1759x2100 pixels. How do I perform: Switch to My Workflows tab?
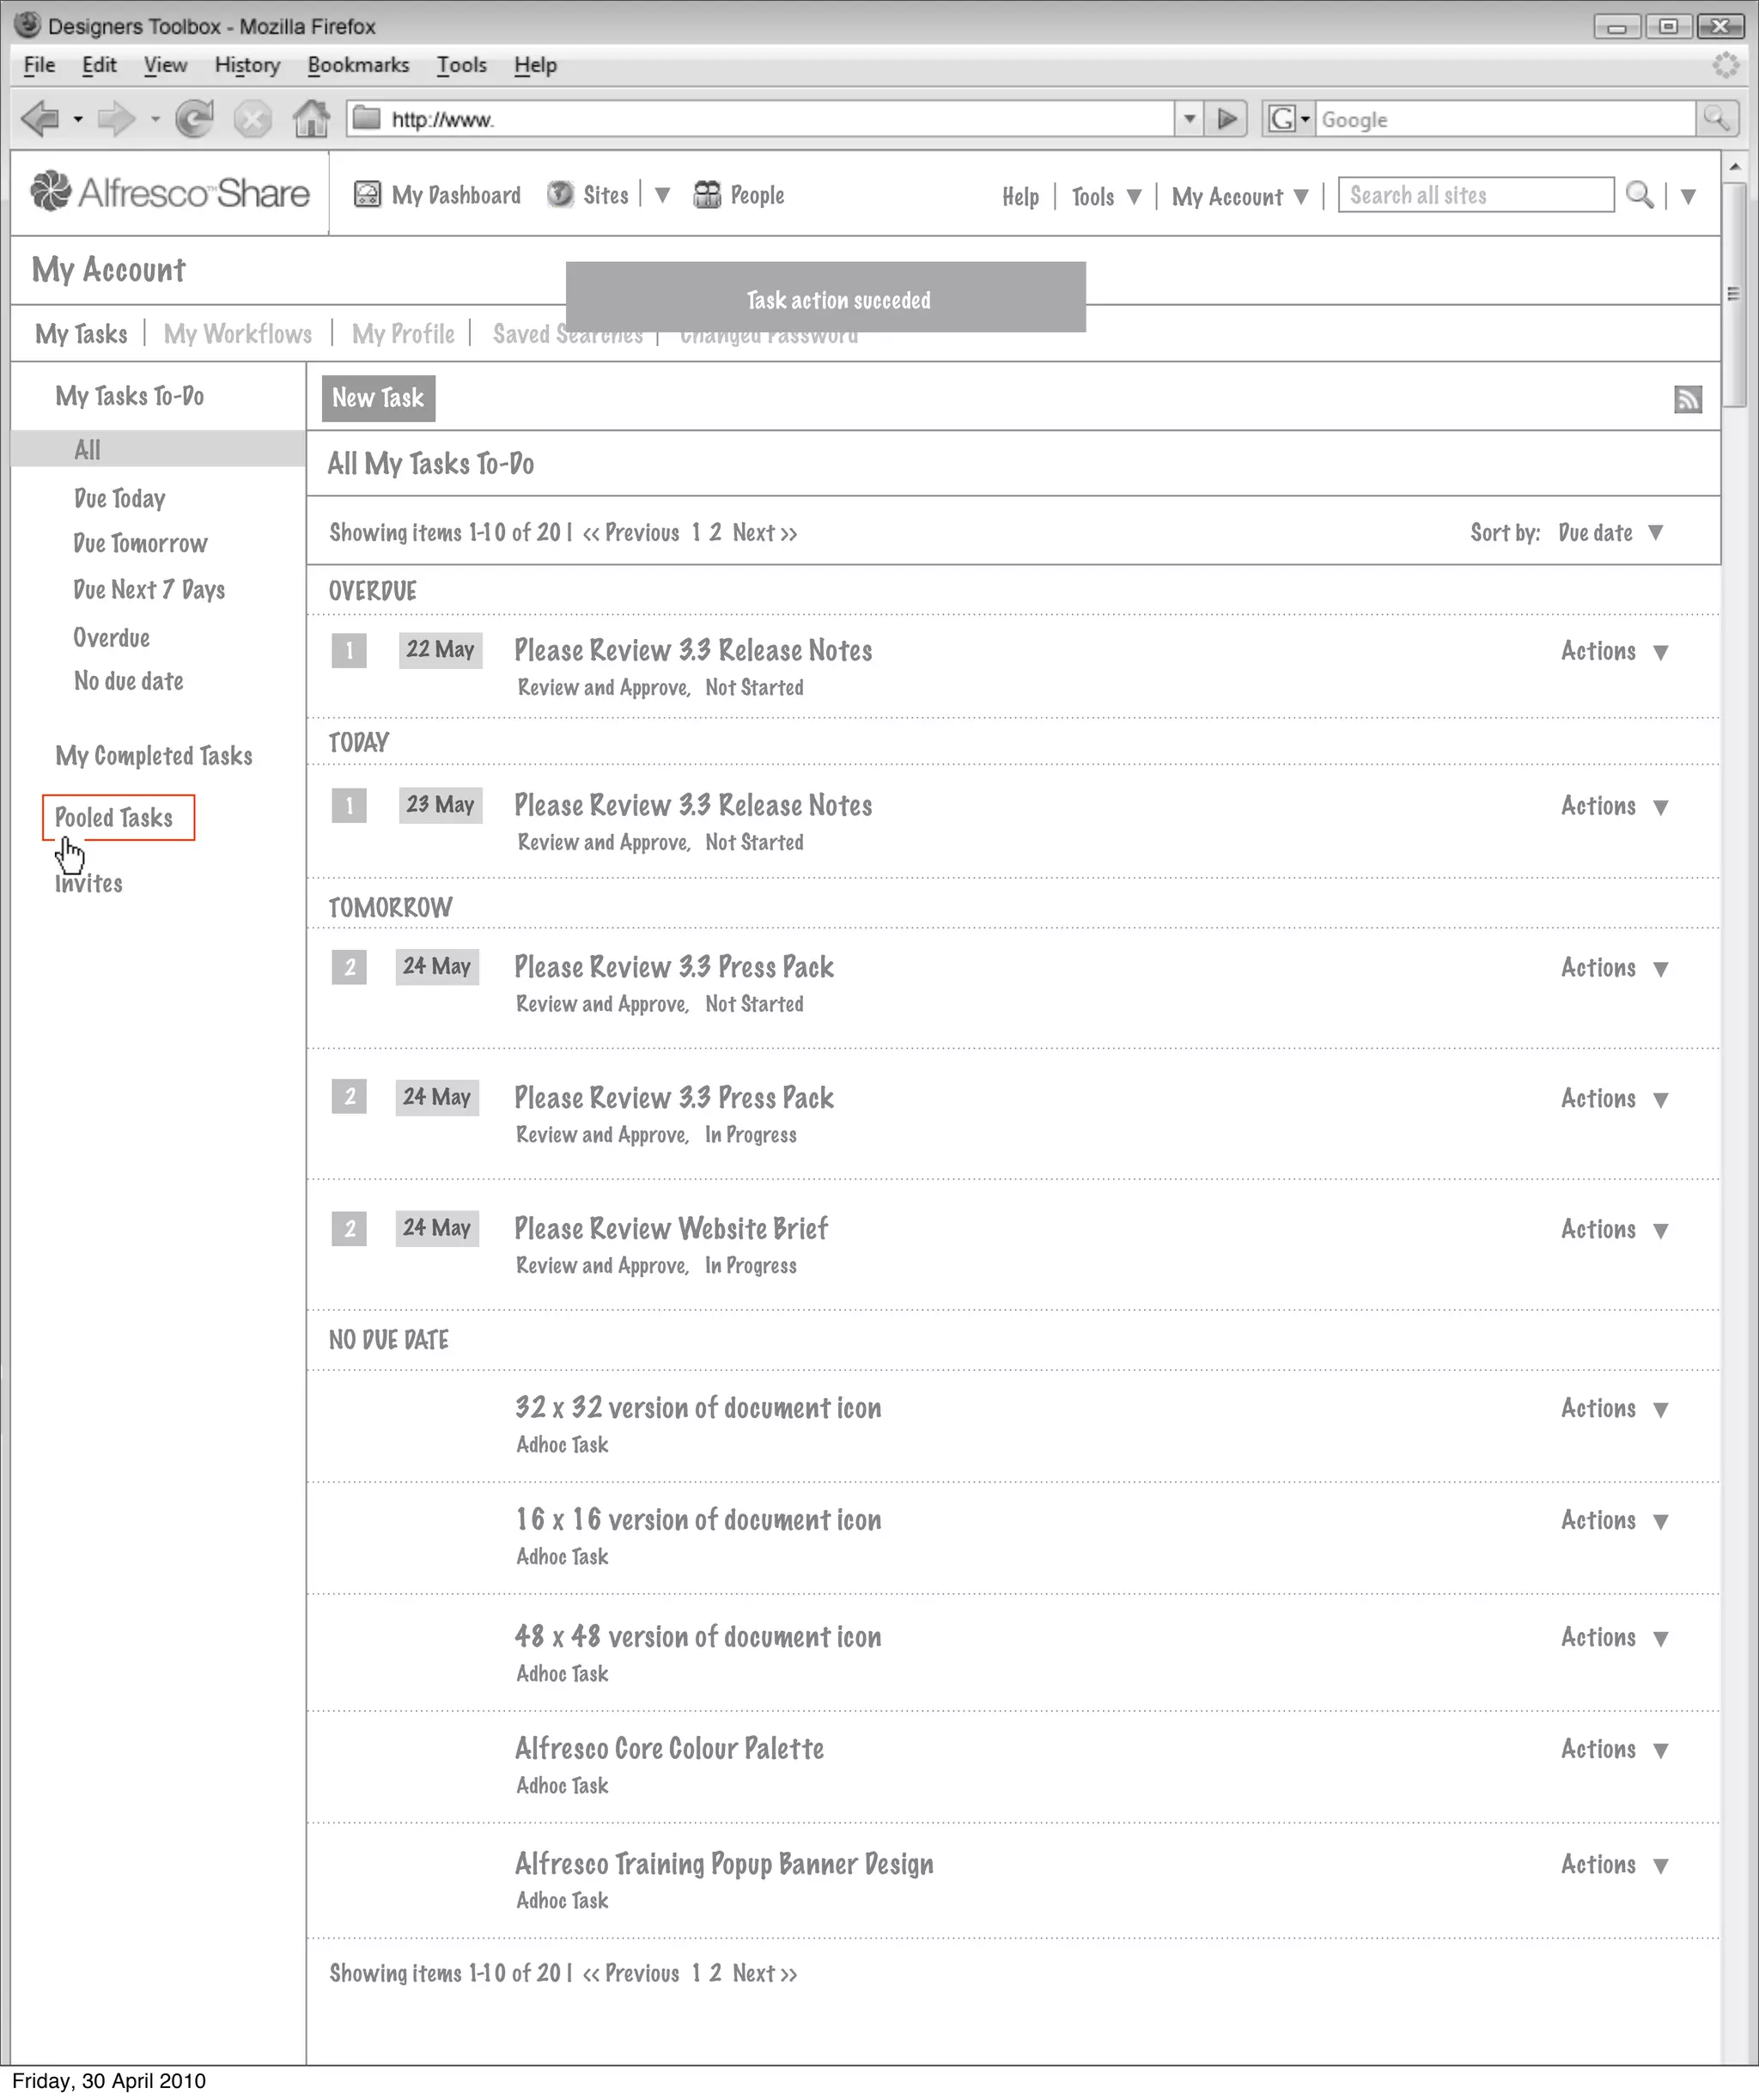click(x=237, y=334)
